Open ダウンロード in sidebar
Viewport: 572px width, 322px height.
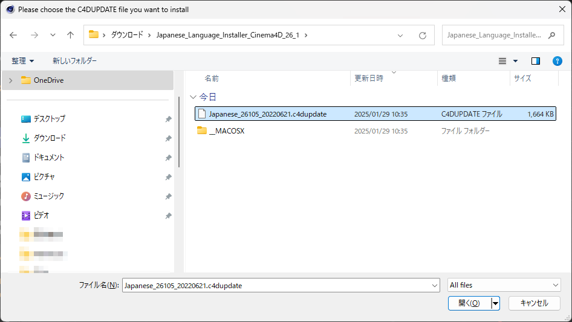[x=50, y=138]
